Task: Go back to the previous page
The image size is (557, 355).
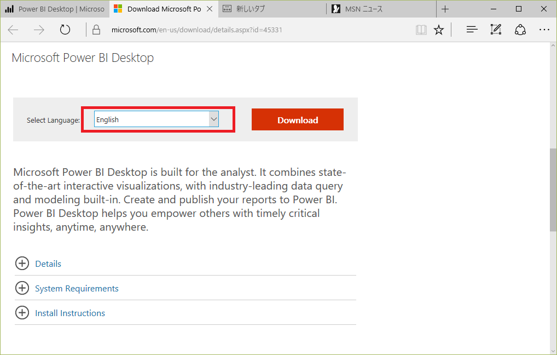Action: (x=13, y=30)
